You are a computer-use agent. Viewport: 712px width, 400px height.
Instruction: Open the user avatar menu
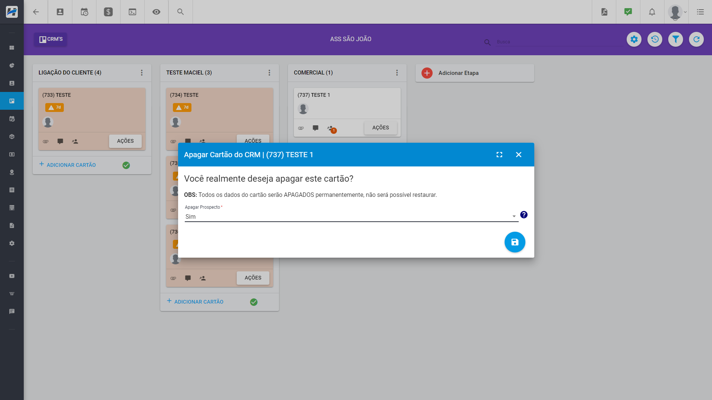click(x=677, y=12)
